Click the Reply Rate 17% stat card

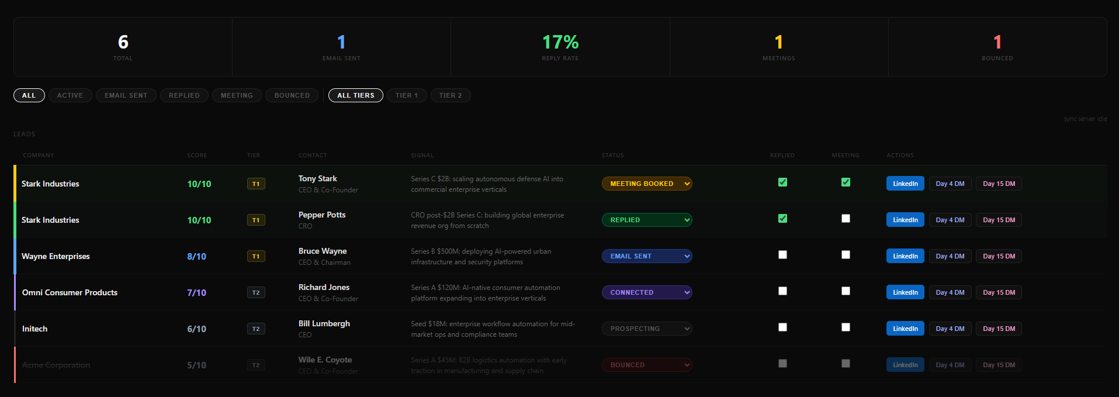point(560,47)
